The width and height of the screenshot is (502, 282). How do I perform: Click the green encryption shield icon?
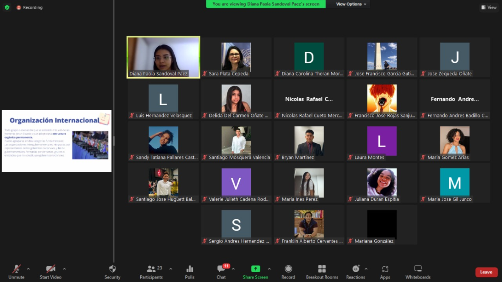coord(7,7)
